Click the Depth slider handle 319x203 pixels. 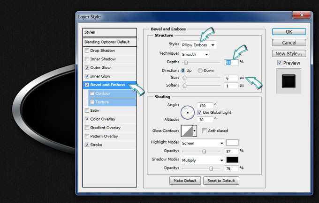[x=186, y=62]
